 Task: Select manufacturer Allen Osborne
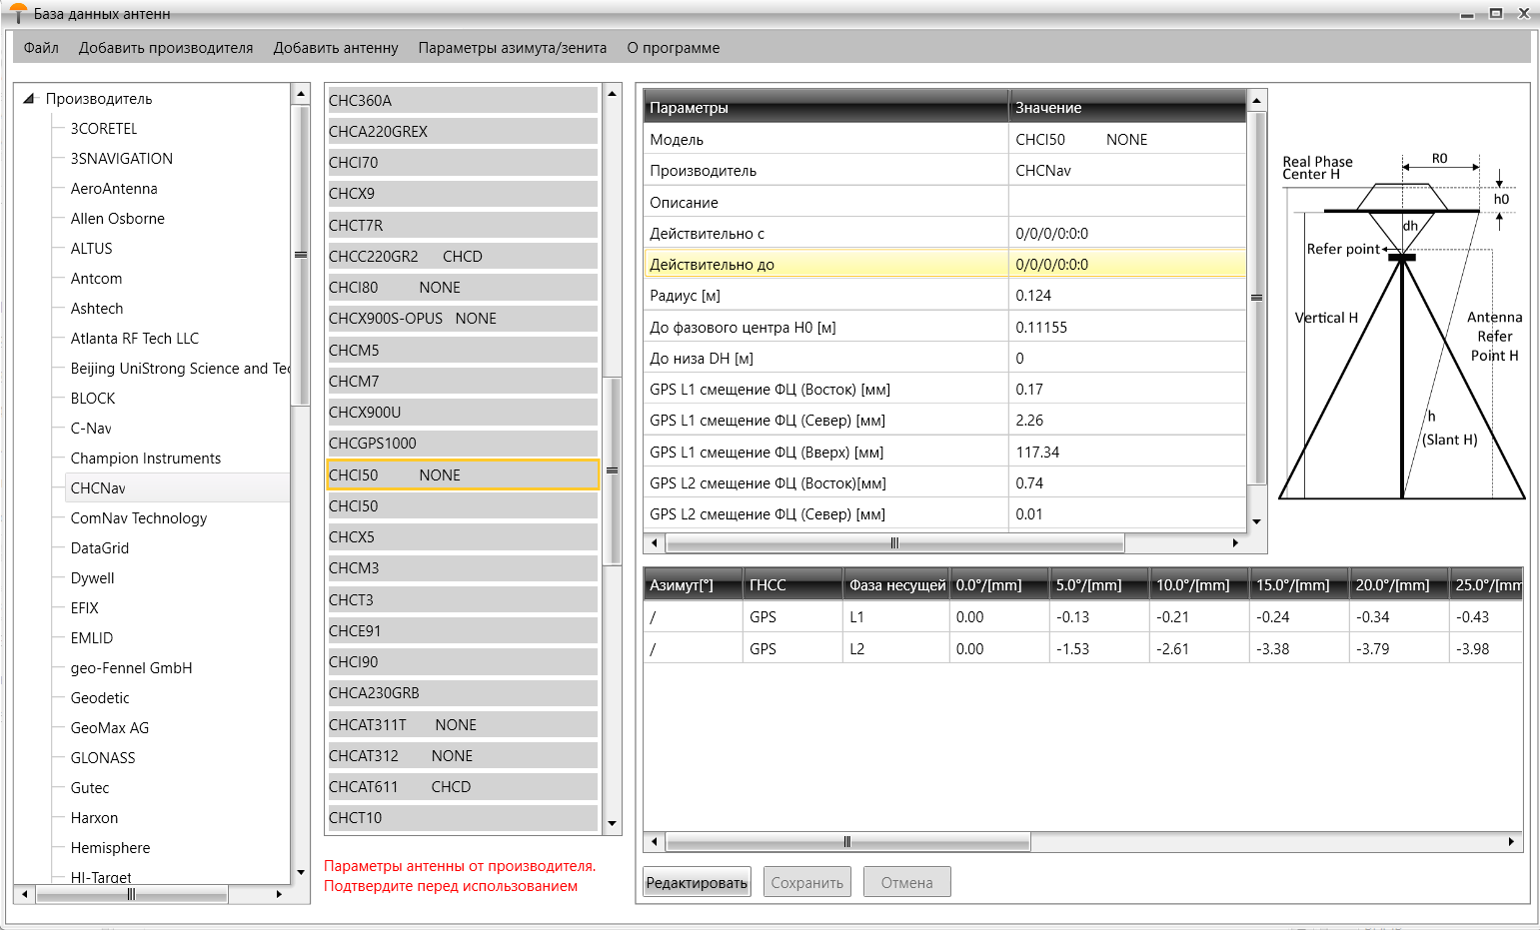pyautogui.click(x=118, y=219)
